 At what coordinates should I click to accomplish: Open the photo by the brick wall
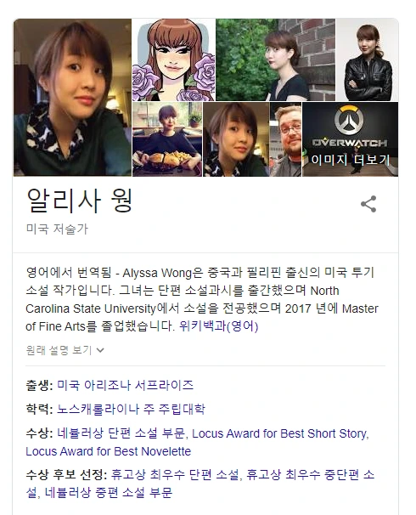point(276,59)
